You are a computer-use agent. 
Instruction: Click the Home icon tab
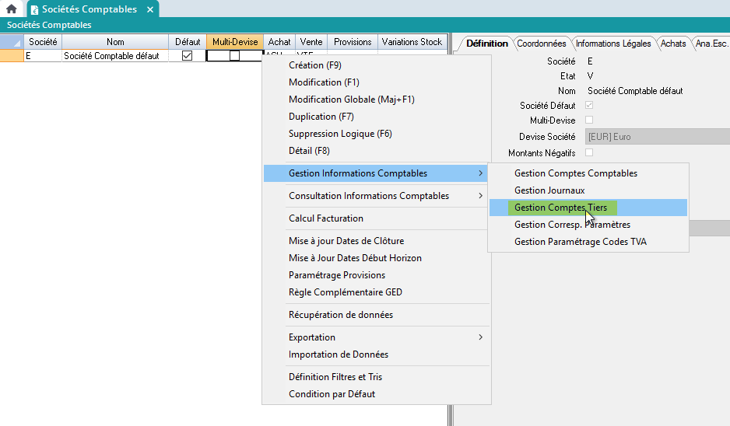(12, 9)
